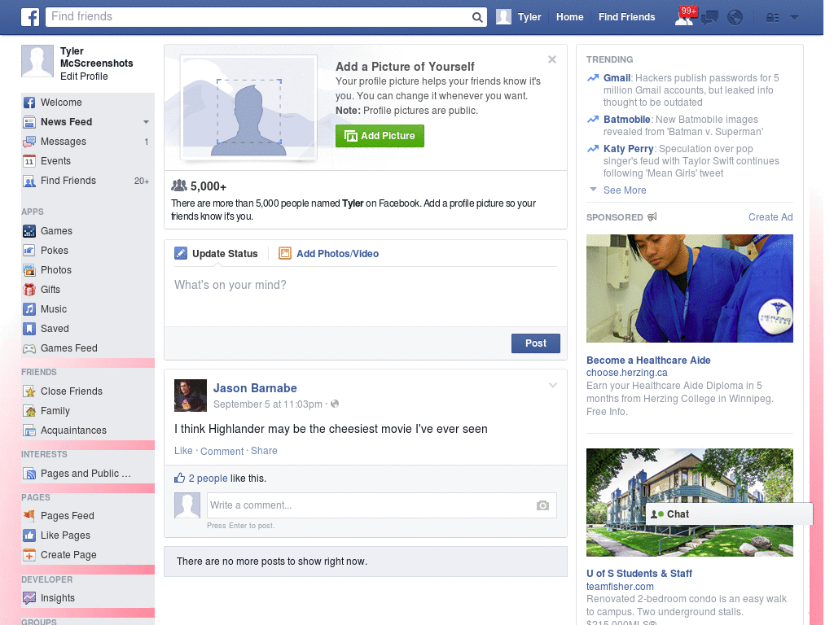
Task: Open Tyler profile in top bar
Action: 519,17
